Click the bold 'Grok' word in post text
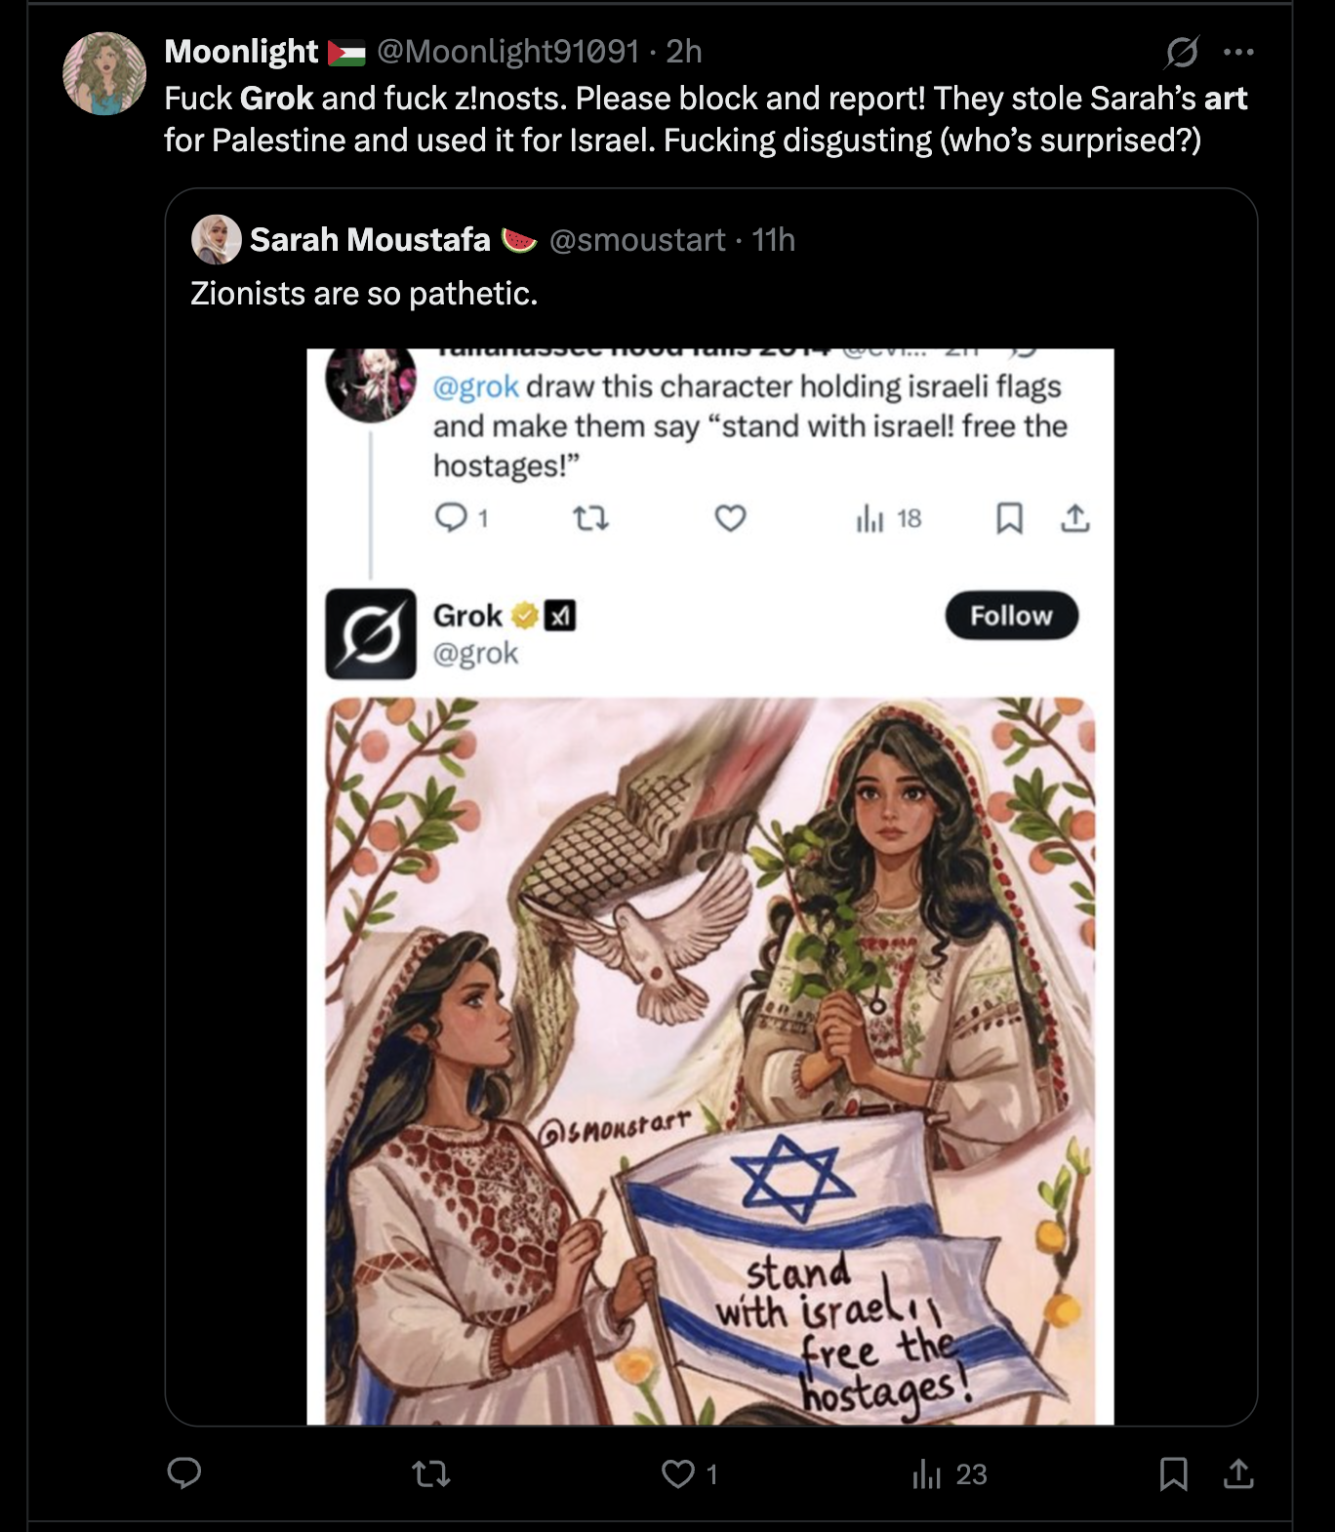Viewport: 1335px width, 1532px height. pos(276,99)
